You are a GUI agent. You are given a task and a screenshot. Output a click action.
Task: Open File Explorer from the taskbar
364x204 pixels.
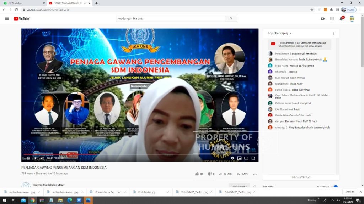pyautogui.click(x=60, y=200)
